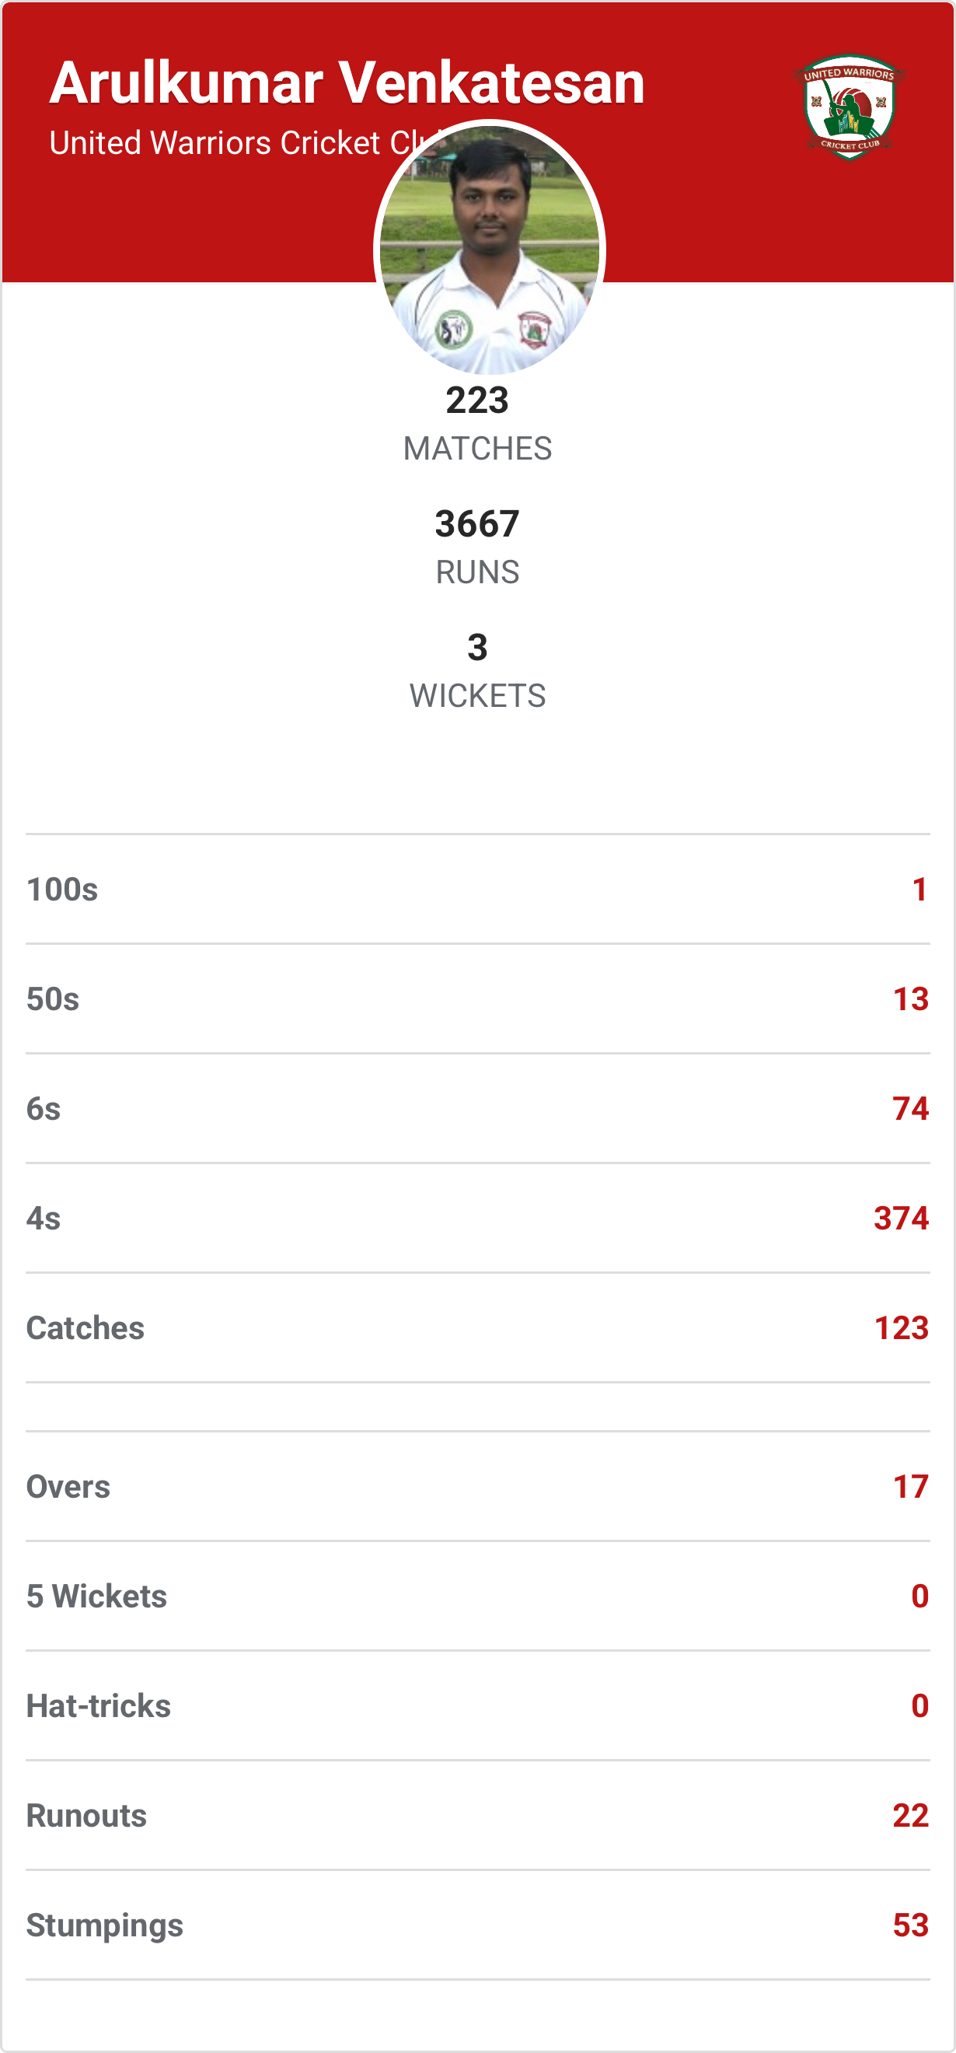The height and width of the screenshot is (2053, 956).
Task: Tap the 3 wickets statistic
Action: click(477, 647)
